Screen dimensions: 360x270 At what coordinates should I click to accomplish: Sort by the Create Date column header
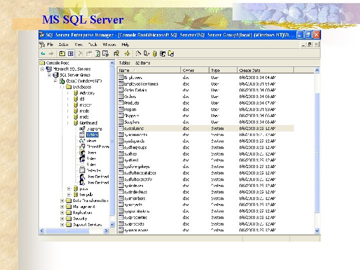pyautogui.click(x=250, y=70)
